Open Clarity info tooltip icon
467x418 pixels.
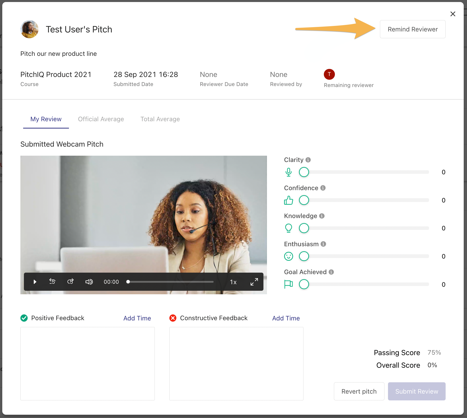coord(308,160)
